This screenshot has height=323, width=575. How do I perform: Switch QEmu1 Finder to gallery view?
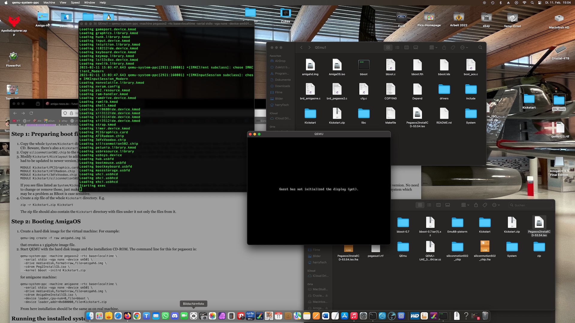pyautogui.click(x=416, y=48)
